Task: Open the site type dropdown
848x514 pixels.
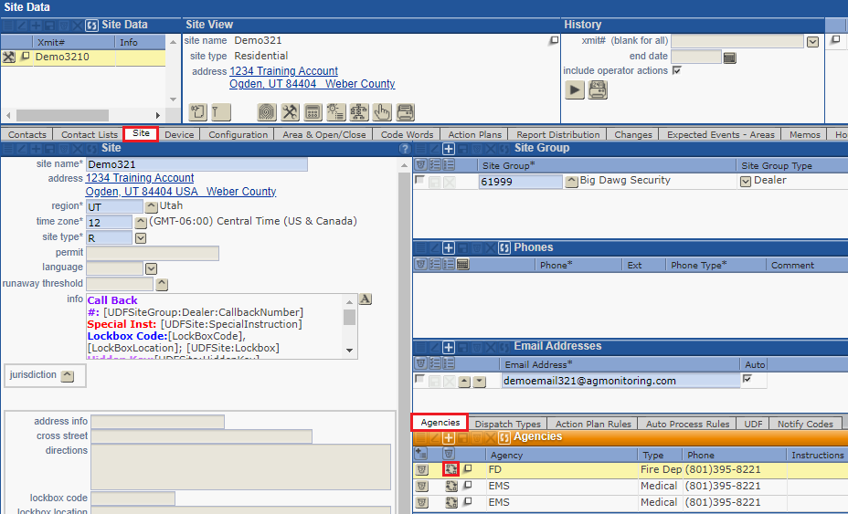Action: [141, 238]
